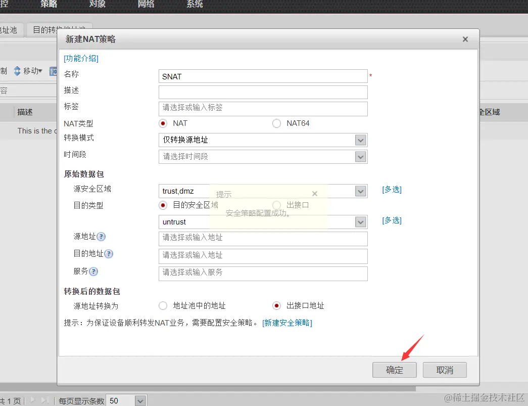Open the 网络 top menu

tap(146, 4)
